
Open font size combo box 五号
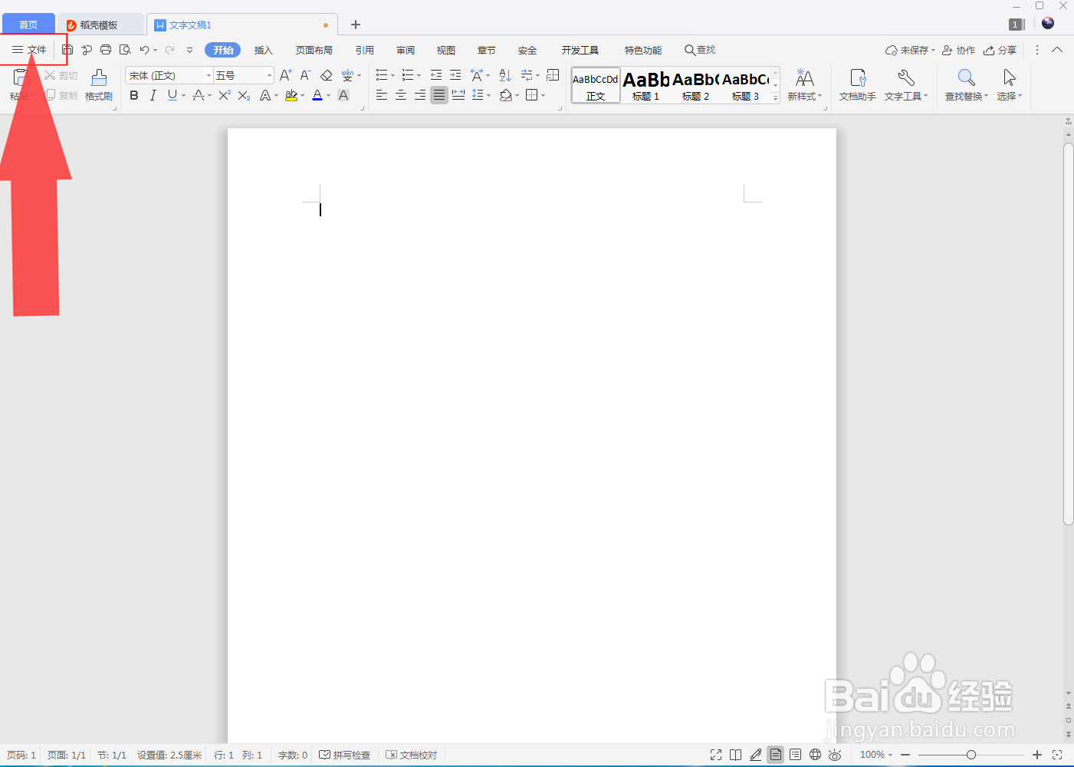[244, 75]
